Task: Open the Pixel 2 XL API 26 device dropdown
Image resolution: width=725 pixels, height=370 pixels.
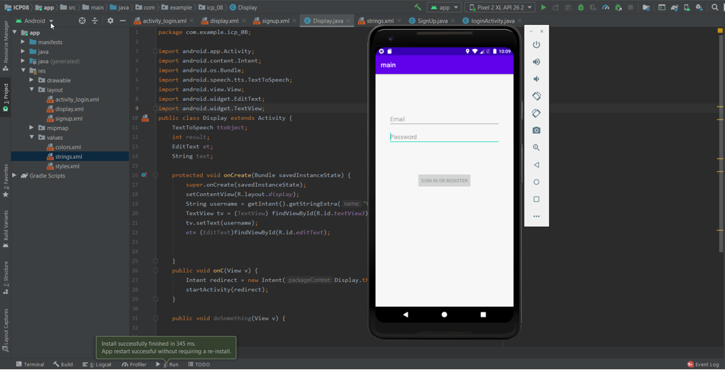Action: click(x=500, y=7)
